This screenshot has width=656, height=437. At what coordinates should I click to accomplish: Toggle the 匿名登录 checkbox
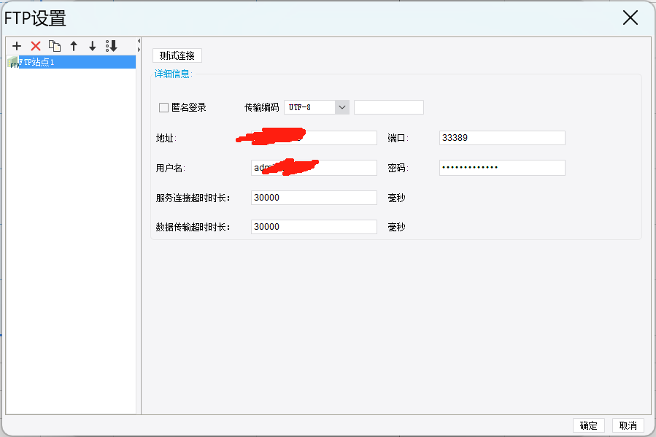click(x=163, y=108)
